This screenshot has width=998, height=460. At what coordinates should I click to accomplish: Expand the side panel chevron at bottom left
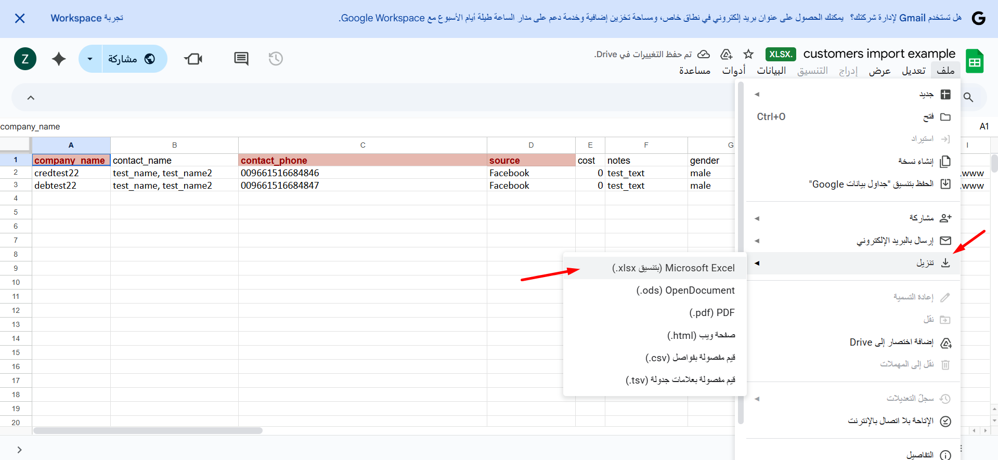(19, 450)
